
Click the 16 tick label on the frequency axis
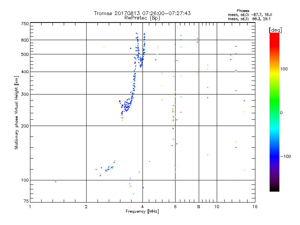coord(255,207)
